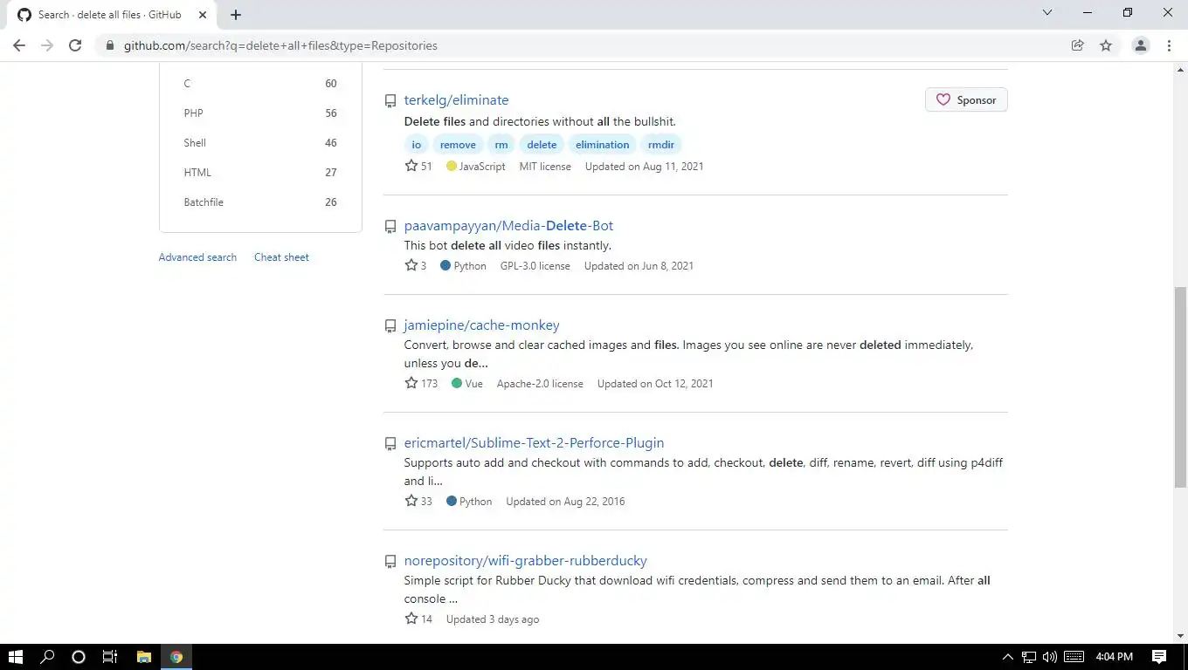The height and width of the screenshot is (670, 1188).
Task: Select the delete topic tag
Action: coord(542,145)
